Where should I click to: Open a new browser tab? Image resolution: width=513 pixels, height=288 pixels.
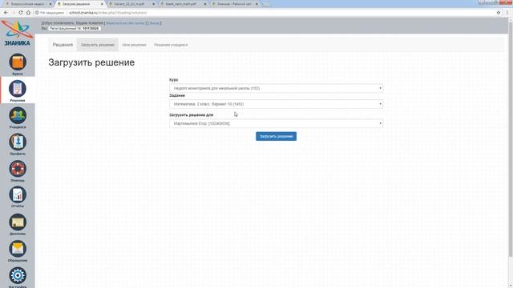tap(266, 4)
